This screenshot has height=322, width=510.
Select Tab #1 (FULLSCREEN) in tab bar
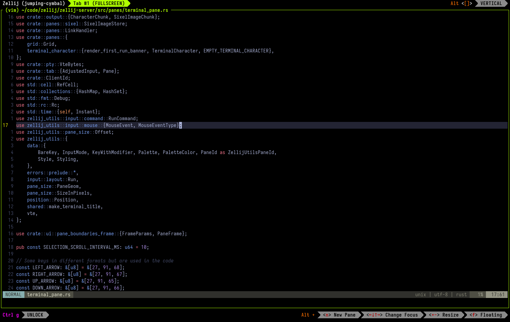point(99,3)
